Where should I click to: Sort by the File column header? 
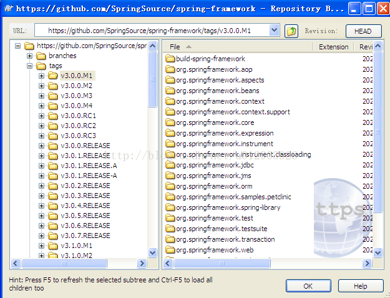coord(238,47)
